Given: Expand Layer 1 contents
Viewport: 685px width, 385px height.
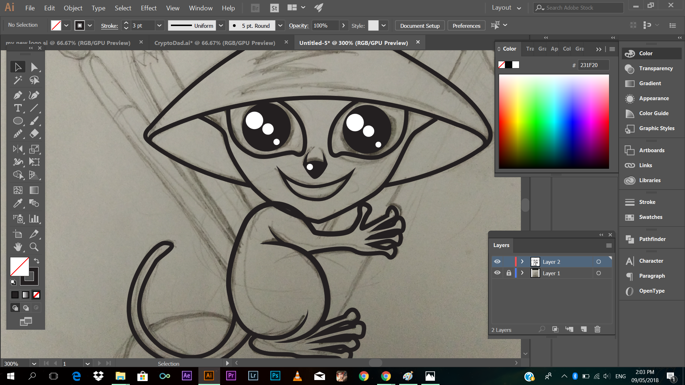Looking at the screenshot, I should [522, 273].
